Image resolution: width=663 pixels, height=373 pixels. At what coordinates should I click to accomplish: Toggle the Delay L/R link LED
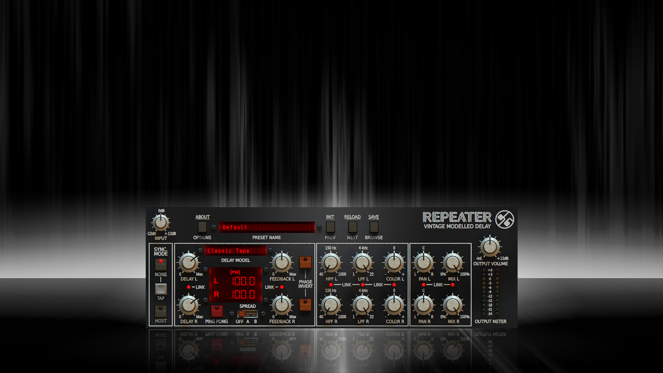[x=189, y=287]
